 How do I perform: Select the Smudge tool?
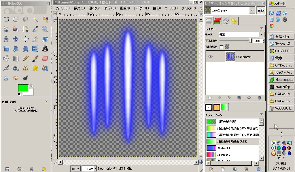[16, 78]
